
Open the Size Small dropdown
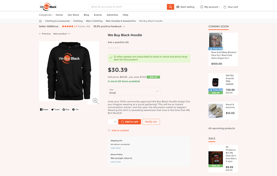[134, 91]
